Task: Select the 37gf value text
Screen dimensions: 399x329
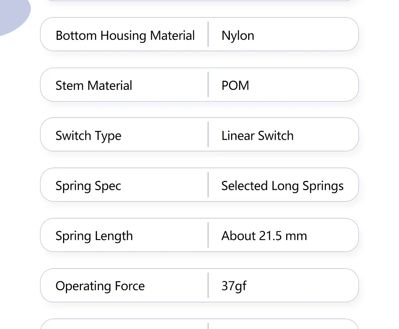Action: (234, 286)
